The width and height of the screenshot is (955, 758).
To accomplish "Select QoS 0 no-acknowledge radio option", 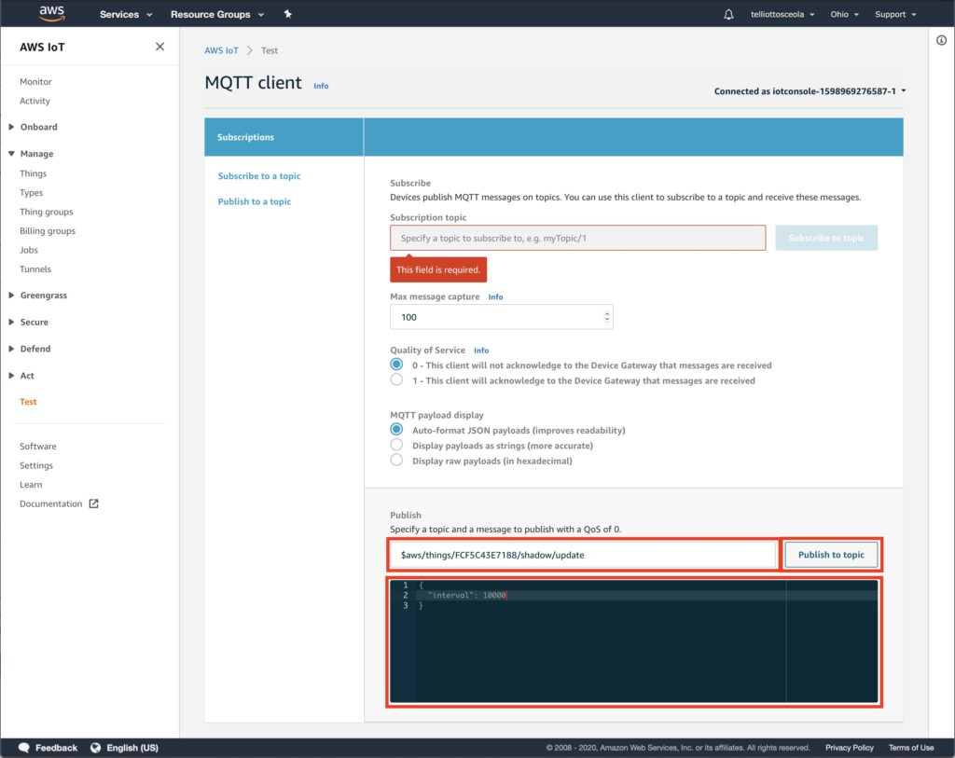I will (x=396, y=365).
